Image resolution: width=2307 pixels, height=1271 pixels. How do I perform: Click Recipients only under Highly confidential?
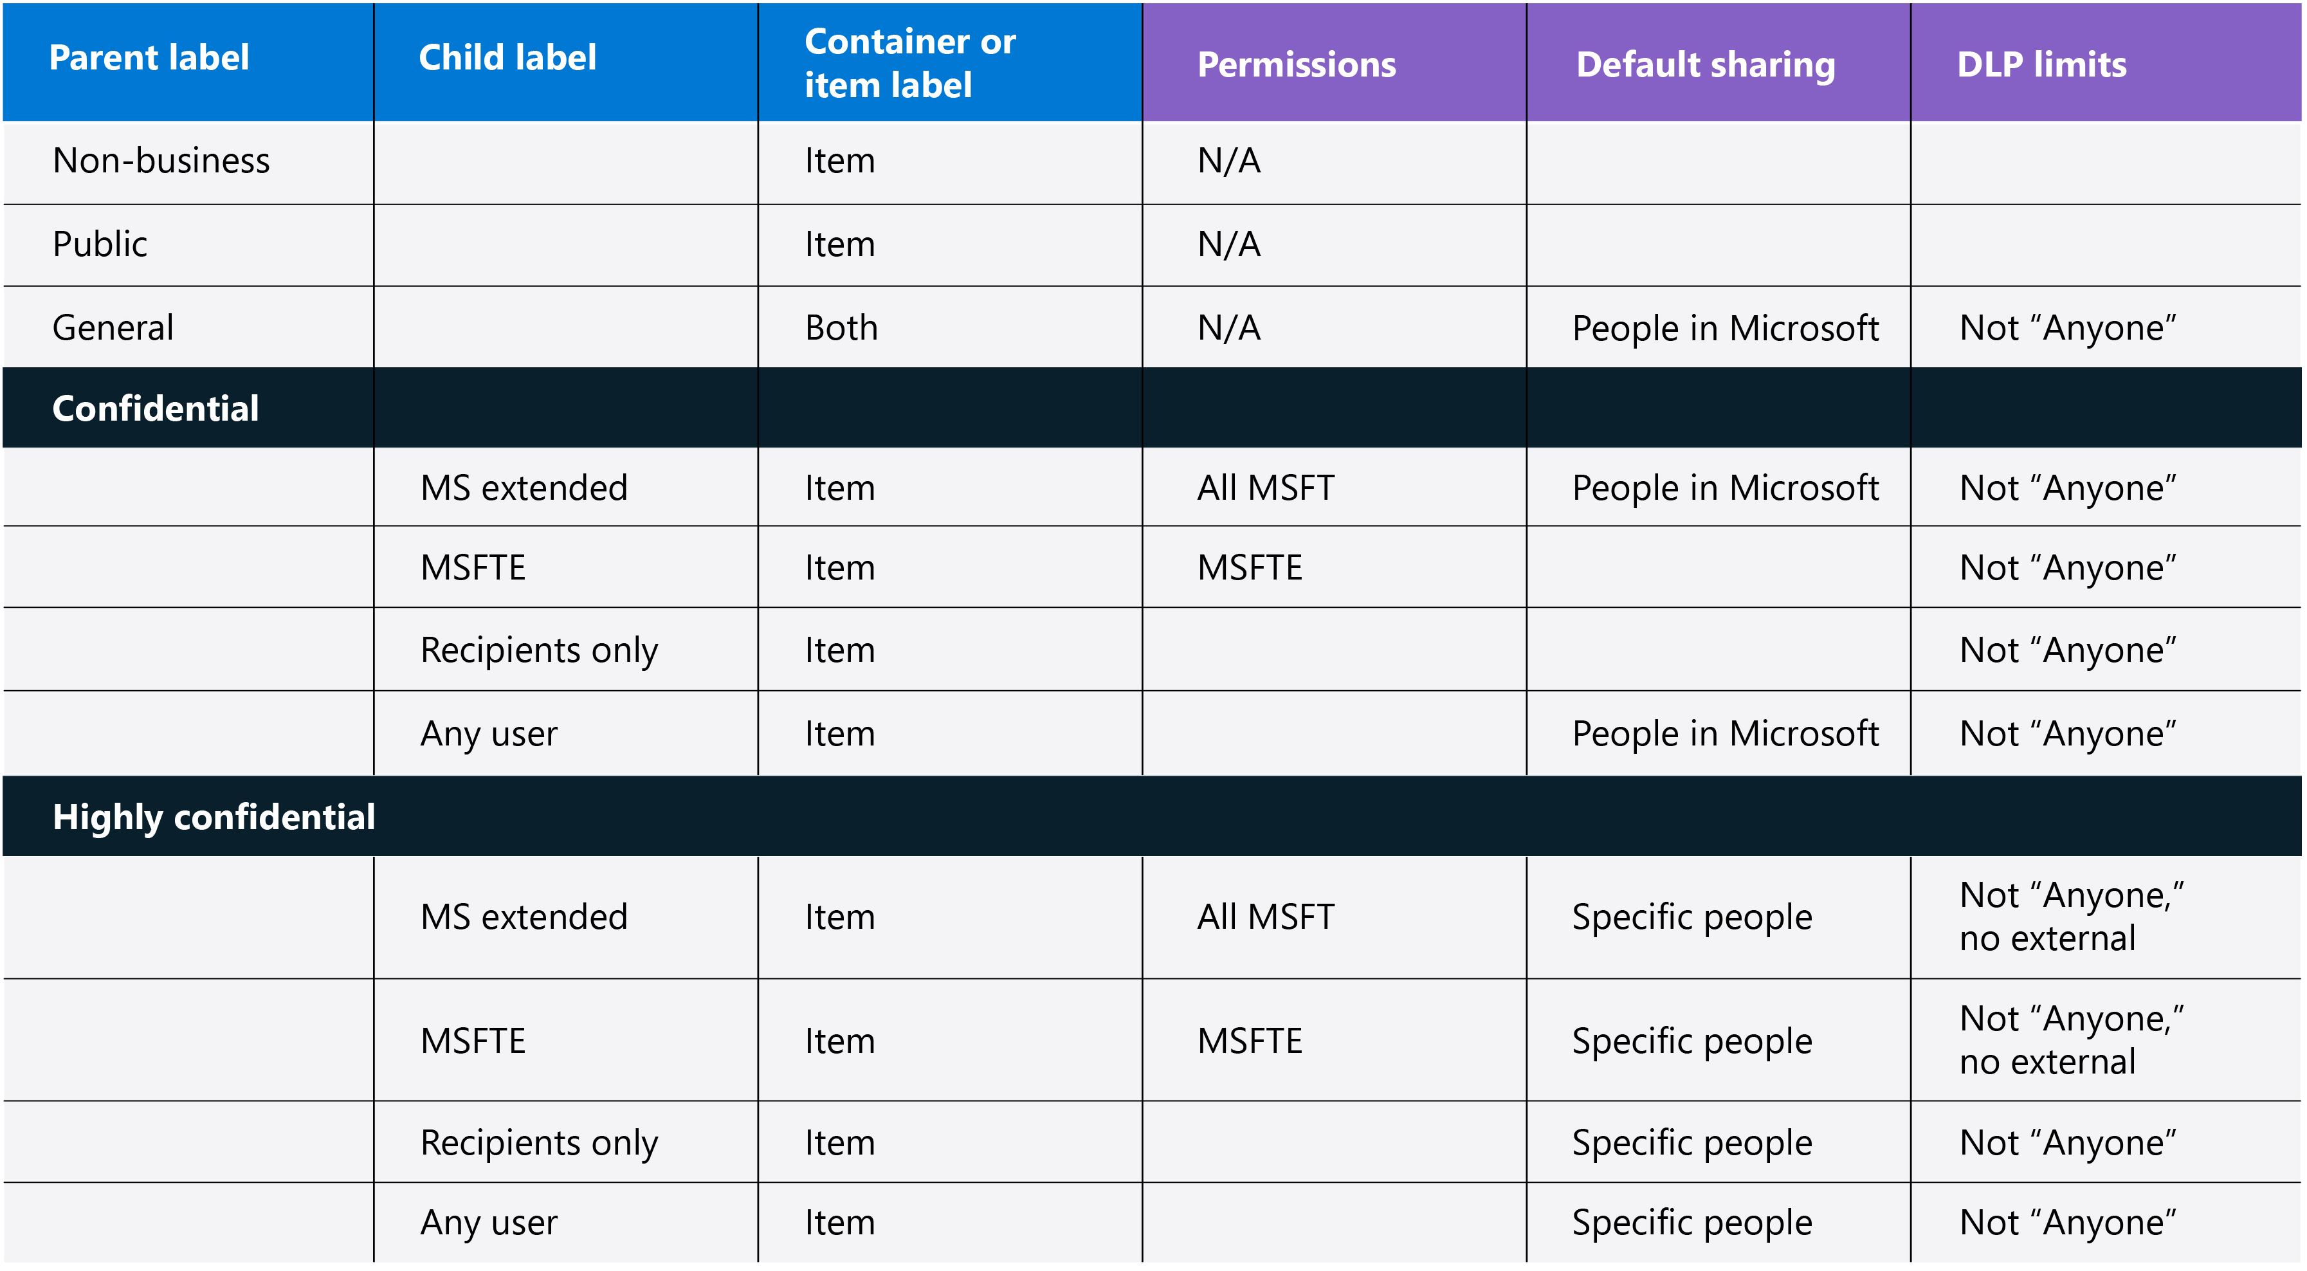tap(539, 1143)
